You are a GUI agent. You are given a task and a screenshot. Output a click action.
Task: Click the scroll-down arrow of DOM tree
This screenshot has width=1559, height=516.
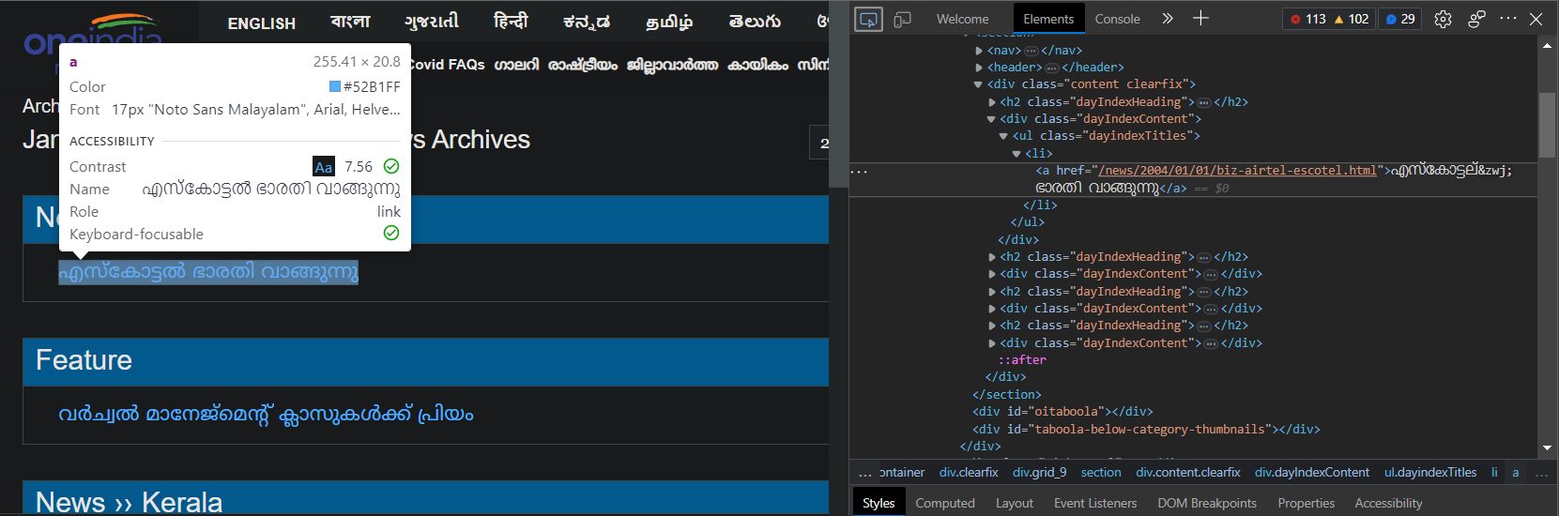click(1547, 448)
